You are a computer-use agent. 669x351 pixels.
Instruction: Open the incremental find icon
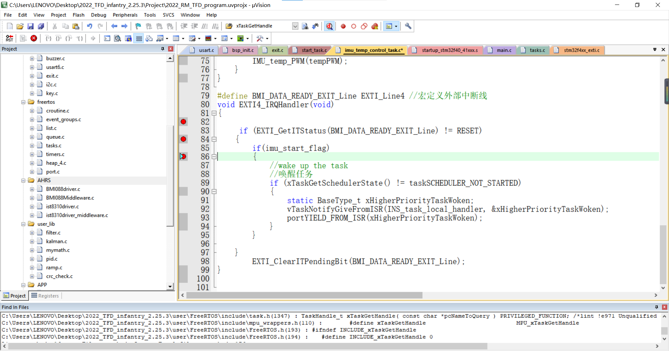pyautogui.click(x=315, y=26)
